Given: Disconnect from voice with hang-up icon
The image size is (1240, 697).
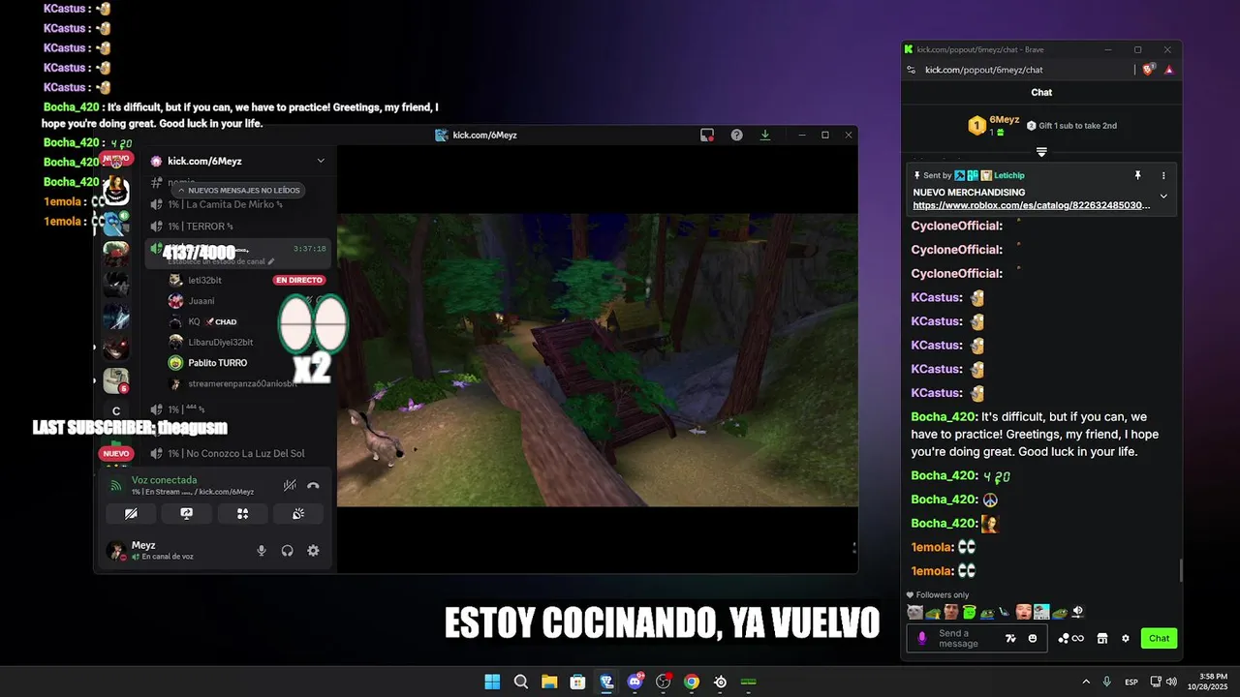Looking at the screenshot, I should pyautogui.click(x=313, y=486).
